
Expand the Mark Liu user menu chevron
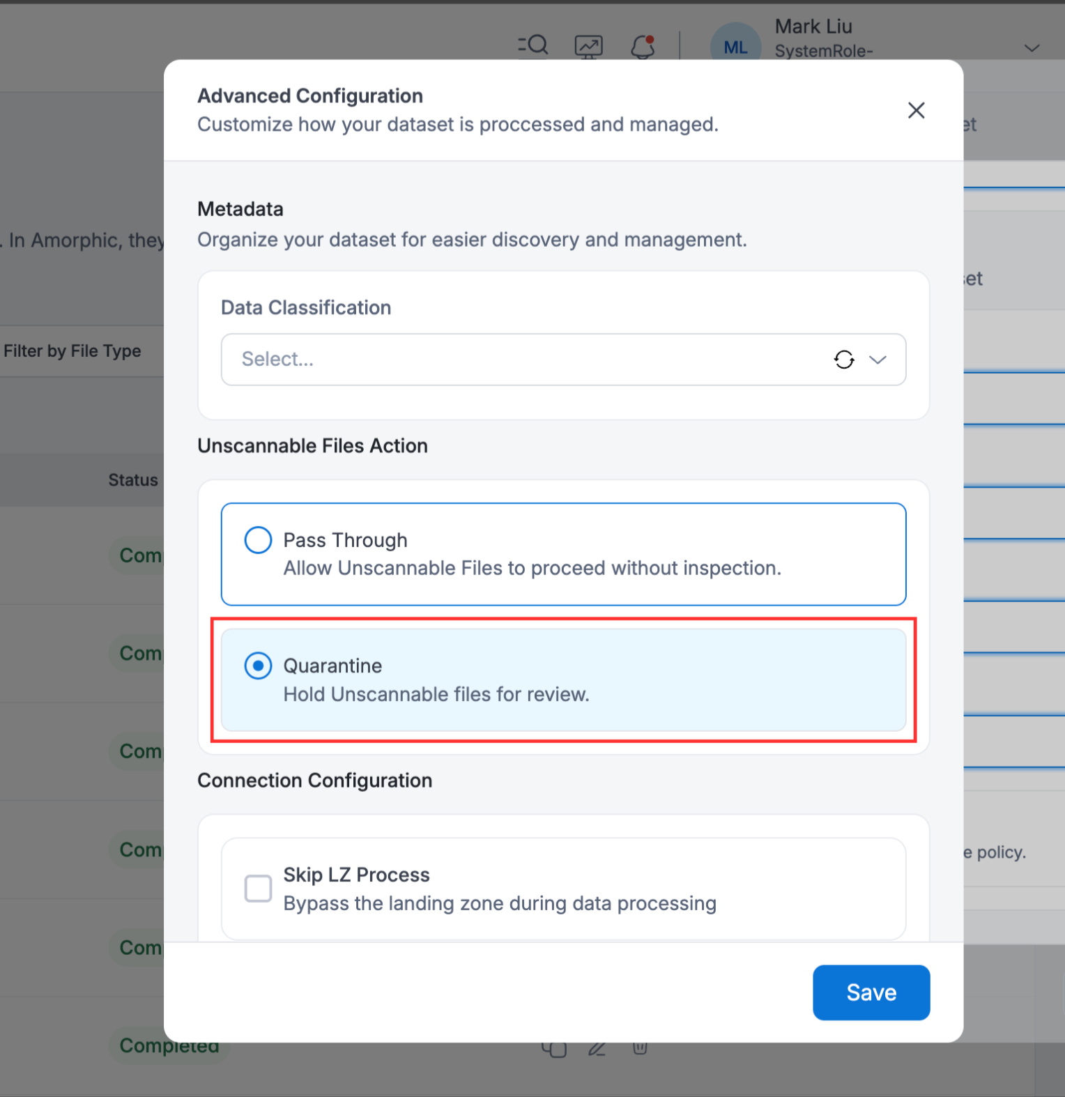[1032, 48]
